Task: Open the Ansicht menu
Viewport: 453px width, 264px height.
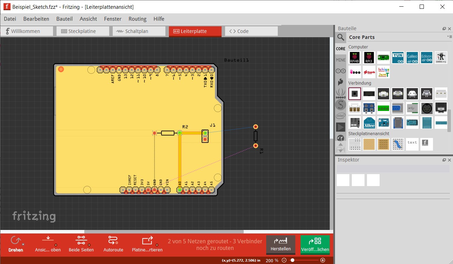Action: click(x=88, y=19)
